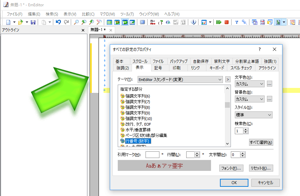300x196 pixels.
Task: Open Find with the magnifier icon
Action: click(x=76, y=22)
